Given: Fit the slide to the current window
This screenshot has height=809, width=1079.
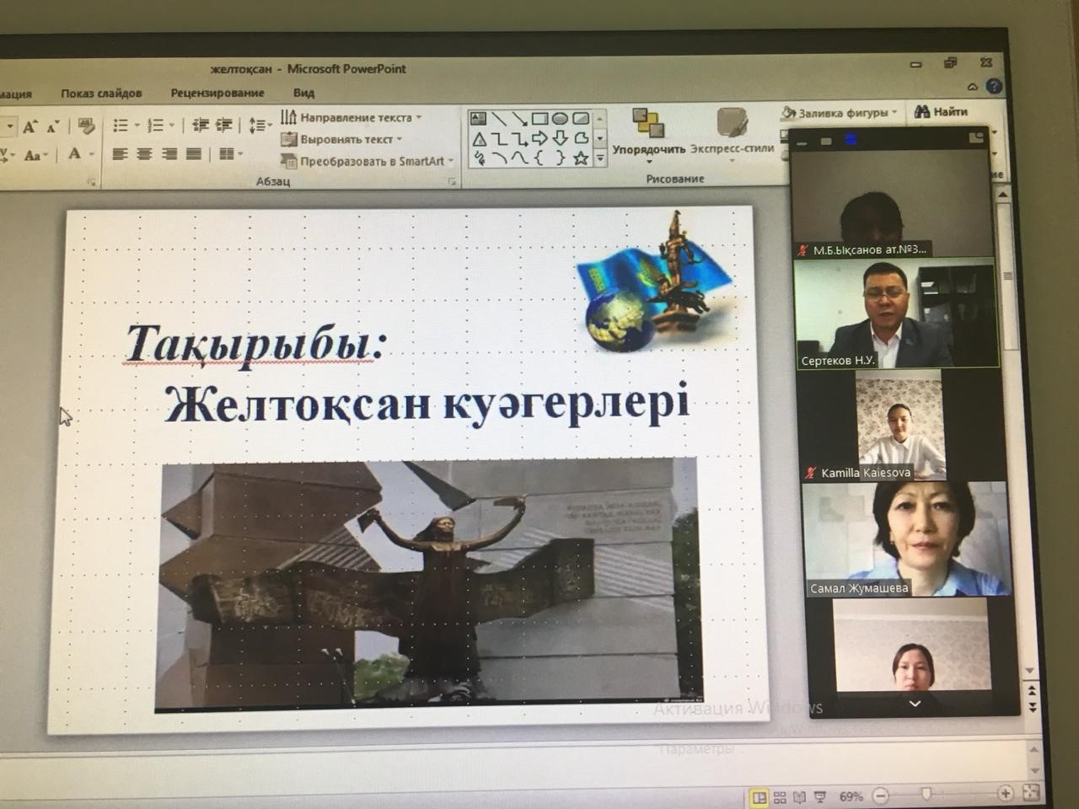Looking at the screenshot, I should point(1029,792).
